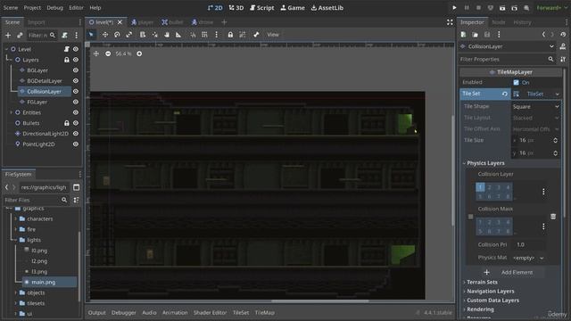The image size is (571, 321).
Task: Open the Project menu
Action: 32,8
